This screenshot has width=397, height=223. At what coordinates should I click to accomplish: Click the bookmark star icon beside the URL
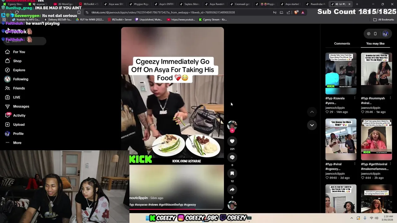pyautogui.click(x=79, y=12)
